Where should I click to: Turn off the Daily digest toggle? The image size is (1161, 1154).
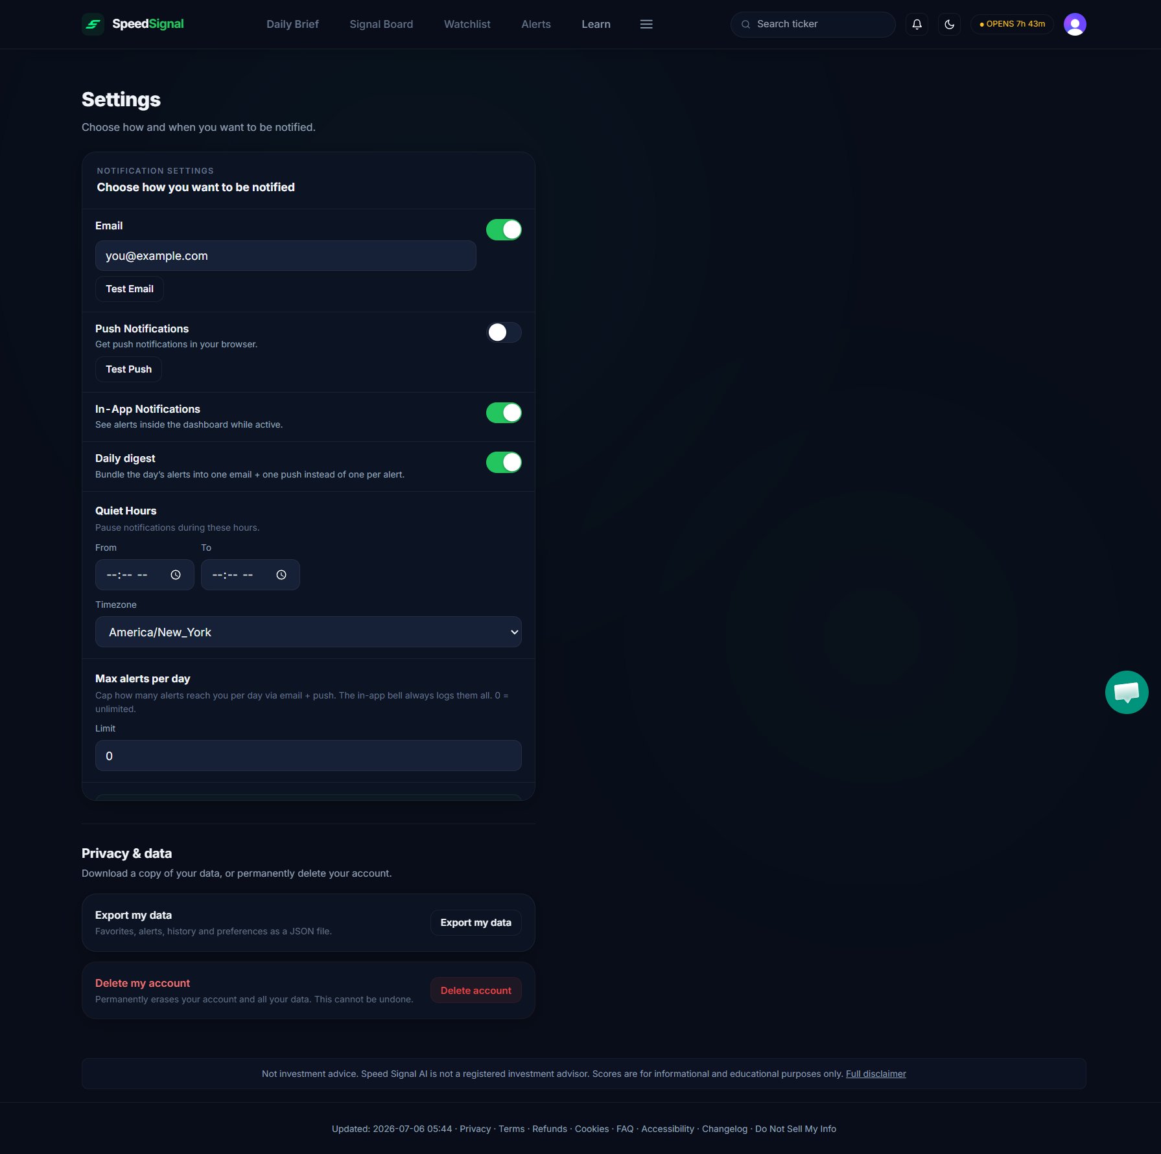pyautogui.click(x=504, y=462)
